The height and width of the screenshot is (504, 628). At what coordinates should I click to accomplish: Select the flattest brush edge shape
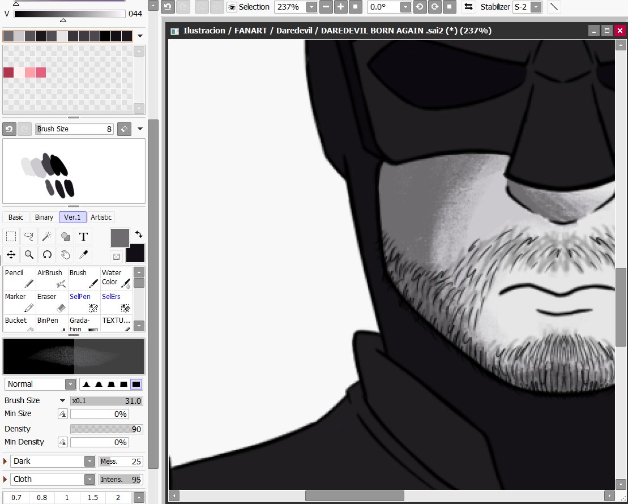click(136, 384)
